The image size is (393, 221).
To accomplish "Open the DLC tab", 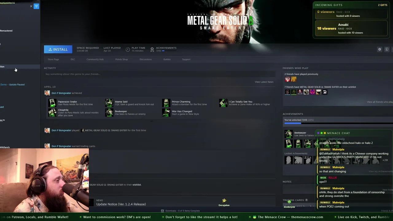I will point(73,59).
